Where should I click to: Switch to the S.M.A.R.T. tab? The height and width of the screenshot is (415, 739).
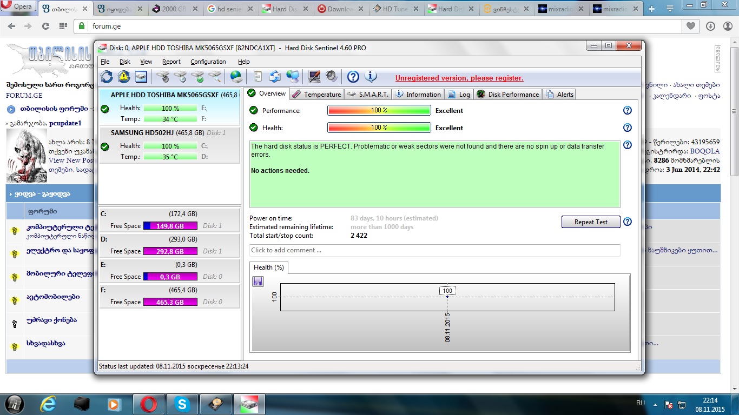coord(368,94)
